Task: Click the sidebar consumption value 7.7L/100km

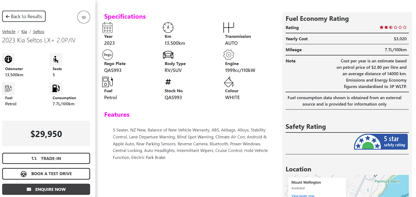Action: click(x=63, y=104)
